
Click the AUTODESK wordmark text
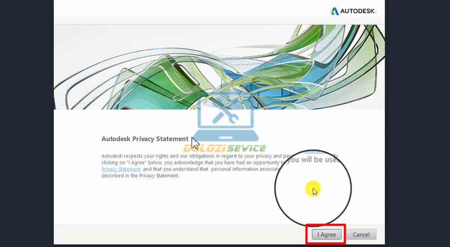coord(359,11)
